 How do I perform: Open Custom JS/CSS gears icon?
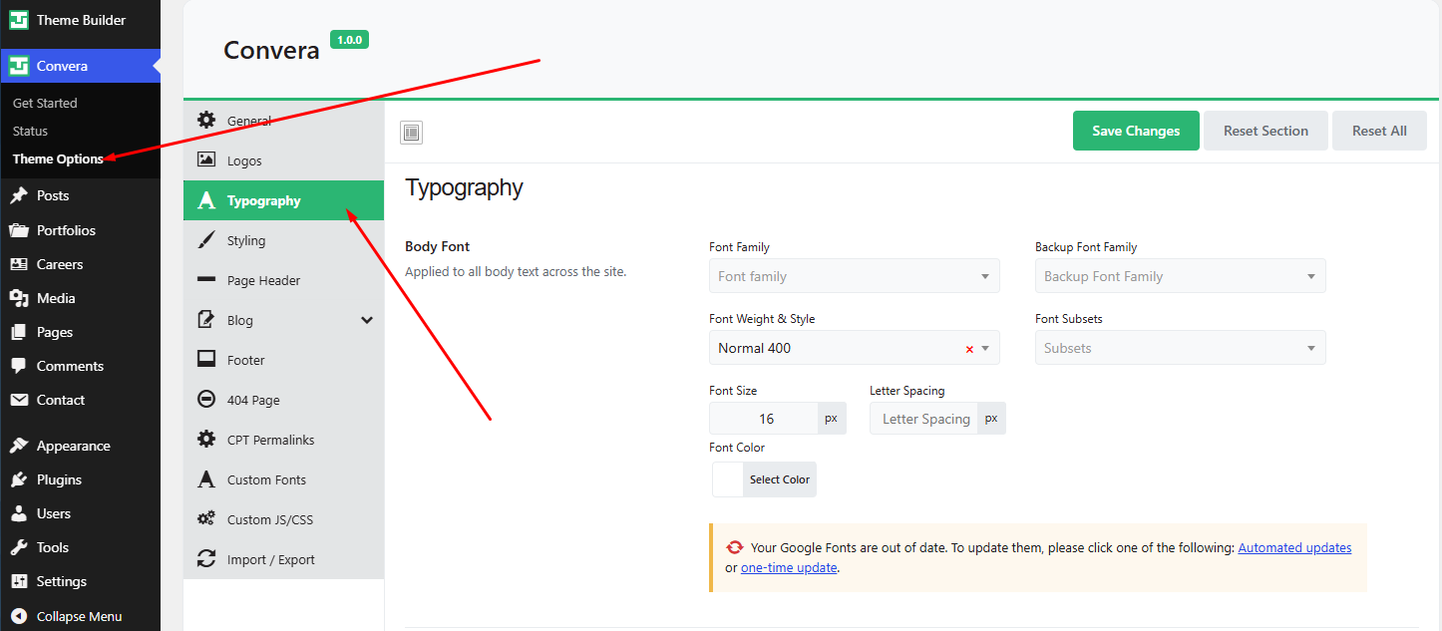click(206, 519)
